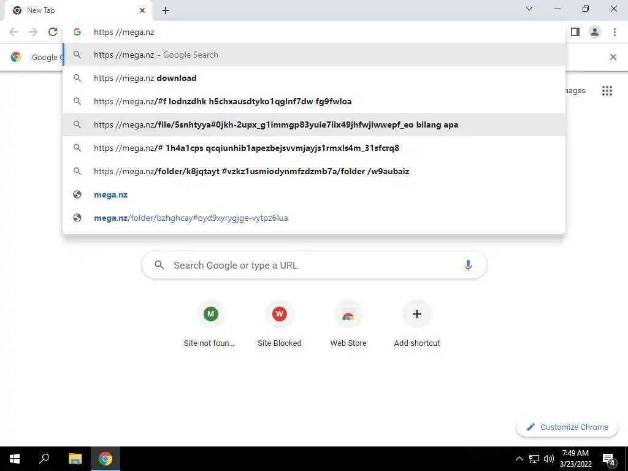This screenshot has width=628, height=471.
Task: Go forward using the forward arrow
Action: click(33, 32)
